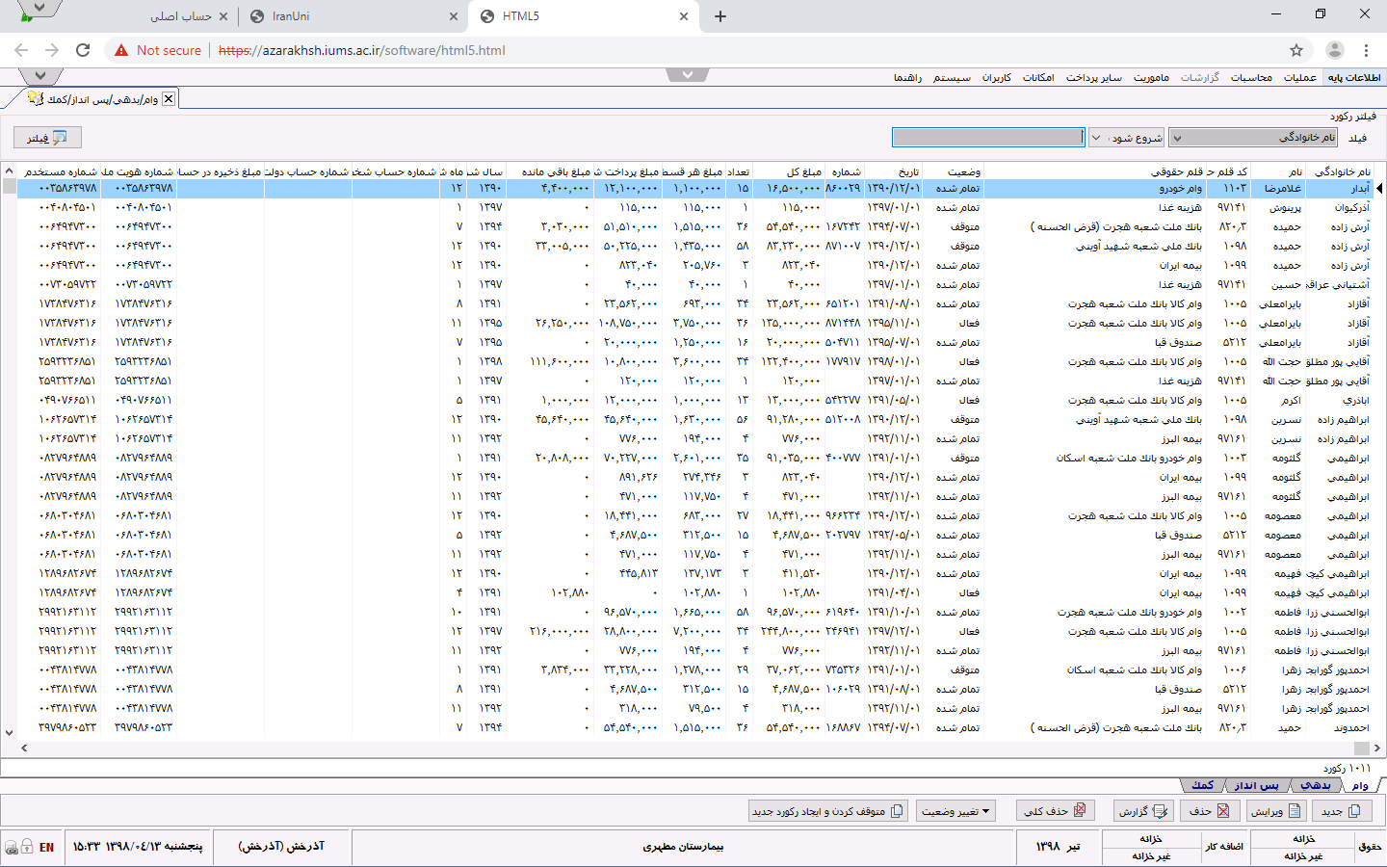Viewport: 1387px width, 867px height.
Task: Click the filter value input field
Action: tap(988, 138)
